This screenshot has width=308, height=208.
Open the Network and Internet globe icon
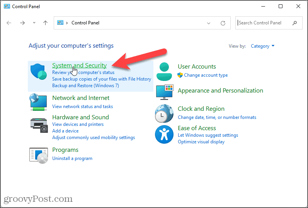pyautogui.click(x=38, y=102)
